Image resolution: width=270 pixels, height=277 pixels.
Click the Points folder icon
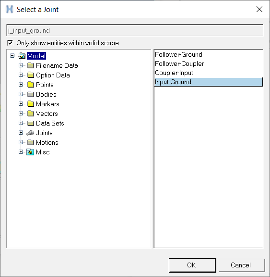[31, 85]
